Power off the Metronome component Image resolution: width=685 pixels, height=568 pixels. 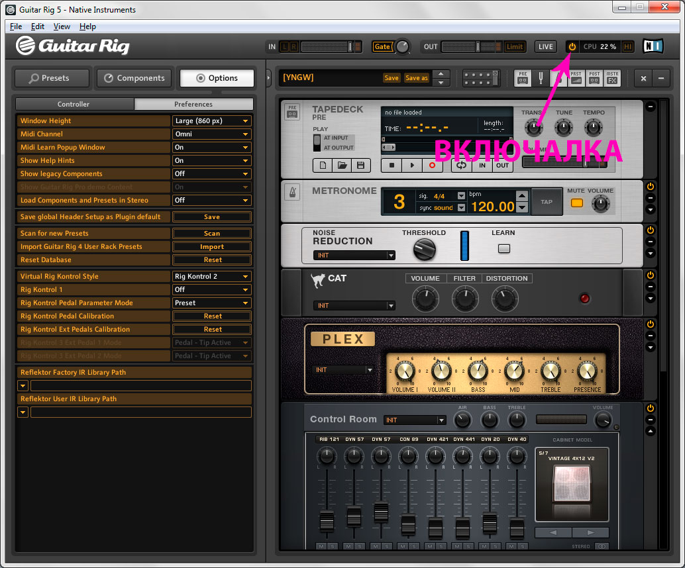(x=651, y=187)
